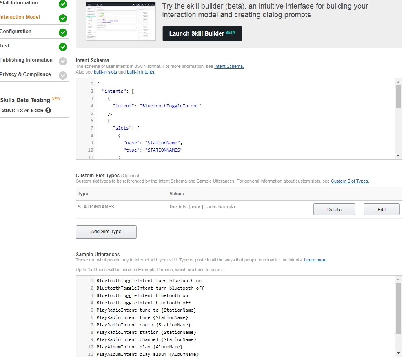Image resolution: width=406 pixels, height=364 pixels.
Task: Open the Custom Slot Types help link
Action: (350, 181)
